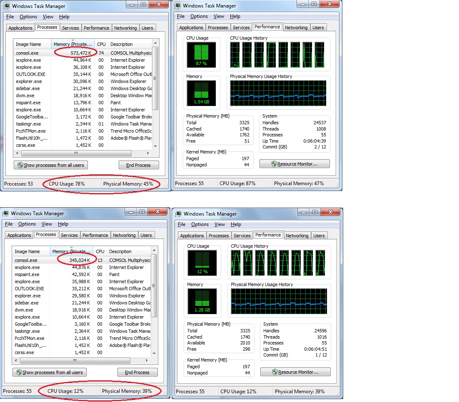
Task: Click scroll up arrow of top-left process list
Action: point(155,43)
